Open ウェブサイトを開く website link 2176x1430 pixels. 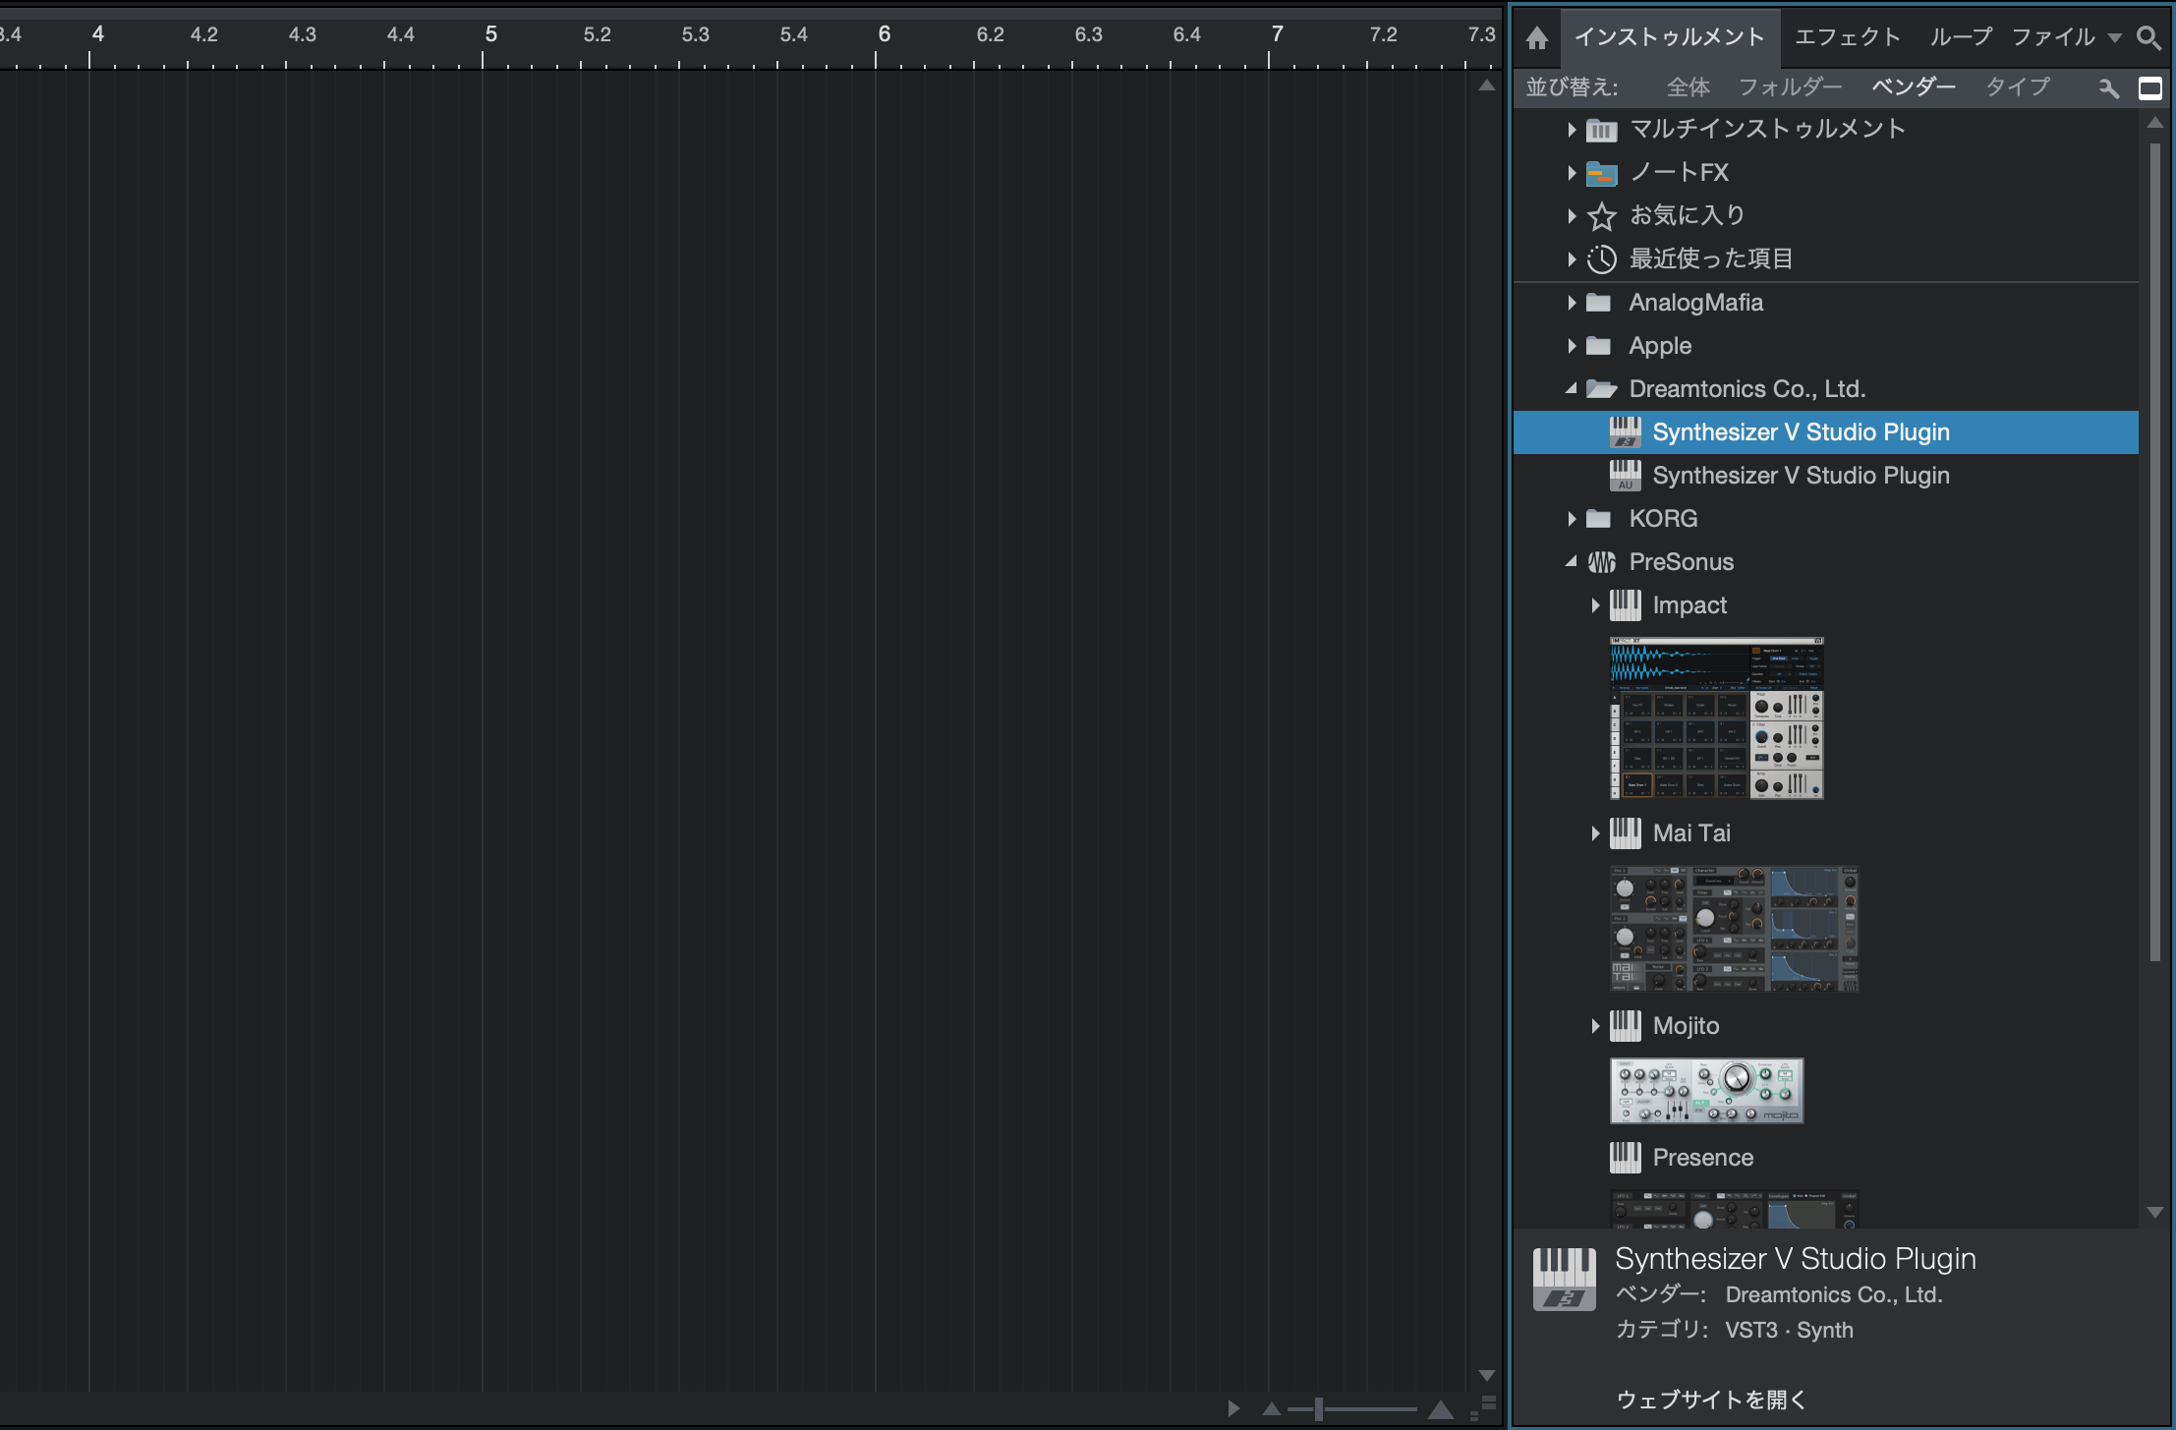[1711, 1400]
